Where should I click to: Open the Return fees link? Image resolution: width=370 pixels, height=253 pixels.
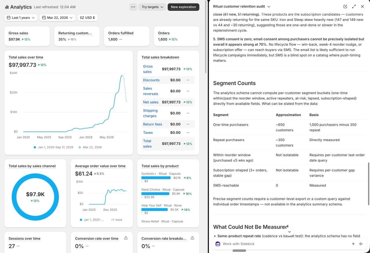(153, 124)
